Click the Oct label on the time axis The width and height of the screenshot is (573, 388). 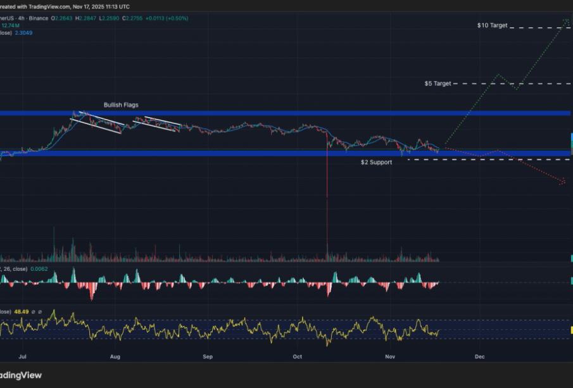(298, 357)
